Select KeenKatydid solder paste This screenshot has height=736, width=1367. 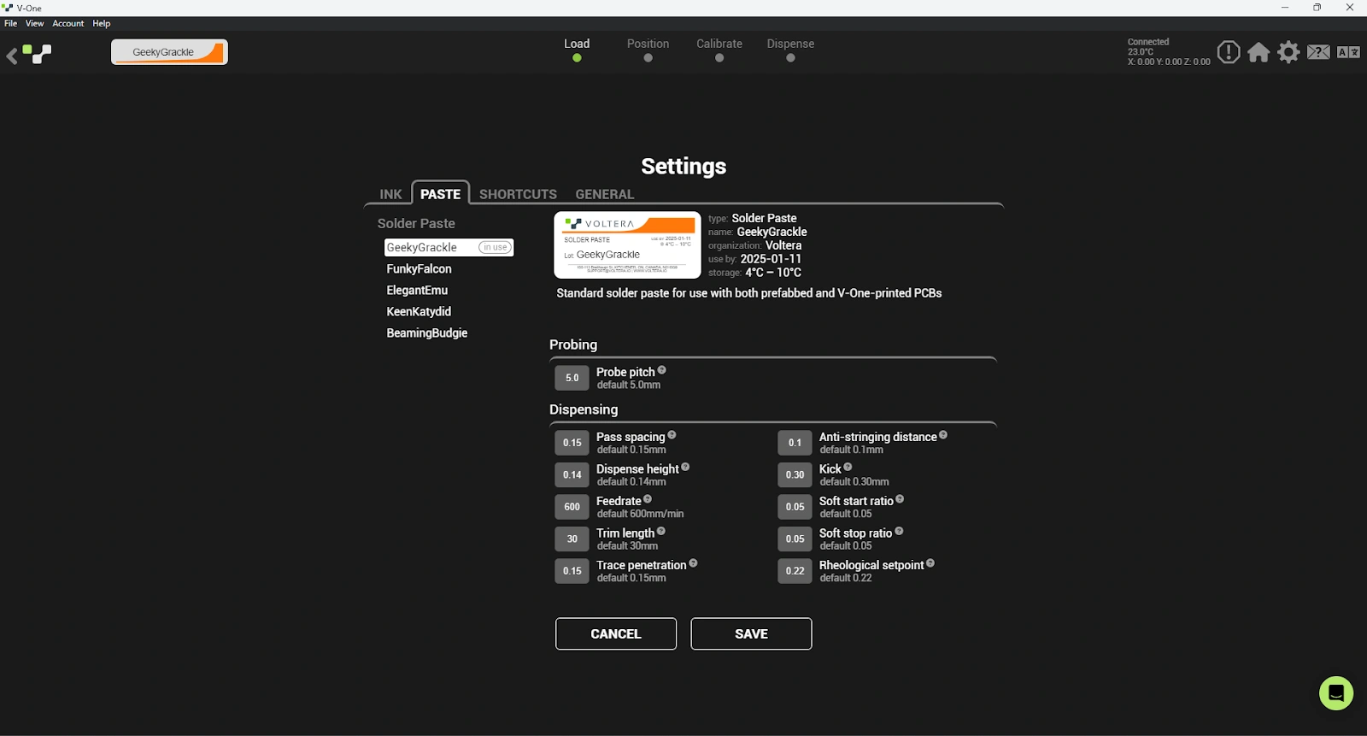419,311
